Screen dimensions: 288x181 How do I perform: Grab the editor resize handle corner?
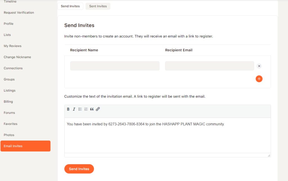(x=269, y=155)
